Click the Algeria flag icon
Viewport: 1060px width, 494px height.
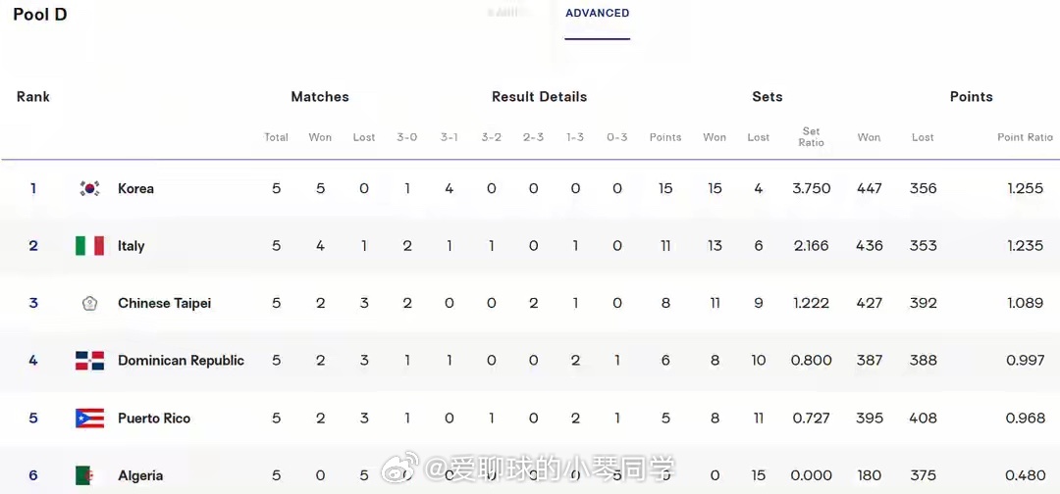[x=84, y=475]
